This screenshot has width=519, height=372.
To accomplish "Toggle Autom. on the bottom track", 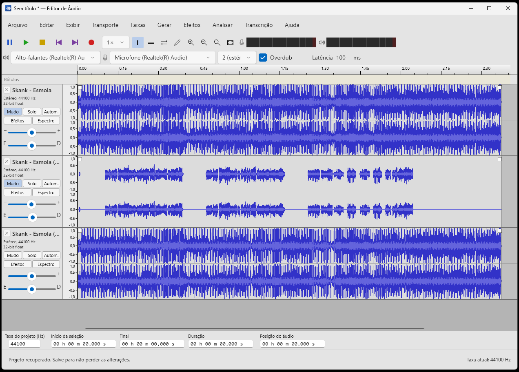I will tap(51, 255).
